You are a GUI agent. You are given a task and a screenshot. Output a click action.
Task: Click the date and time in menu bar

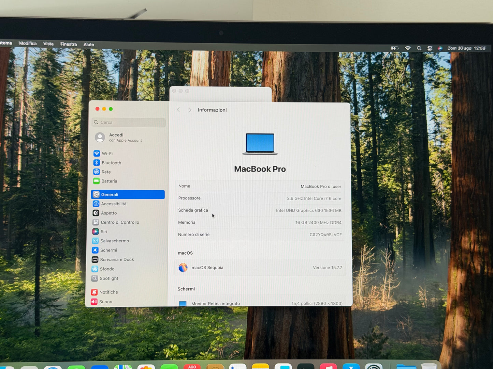[x=466, y=48]
